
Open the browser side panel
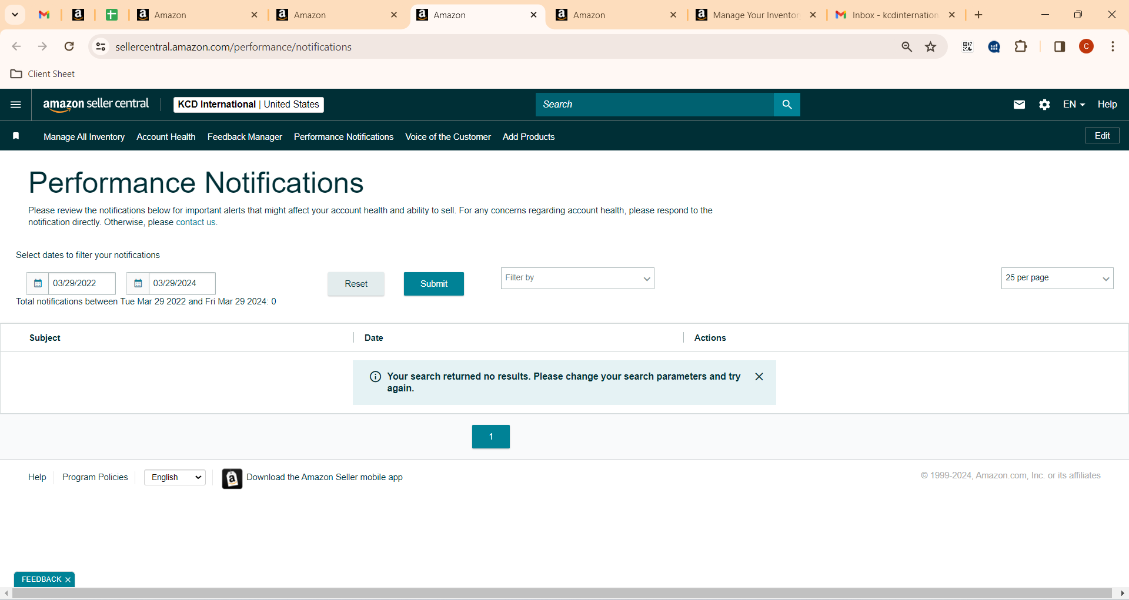pyautogui.click(x=1060, y=46)
